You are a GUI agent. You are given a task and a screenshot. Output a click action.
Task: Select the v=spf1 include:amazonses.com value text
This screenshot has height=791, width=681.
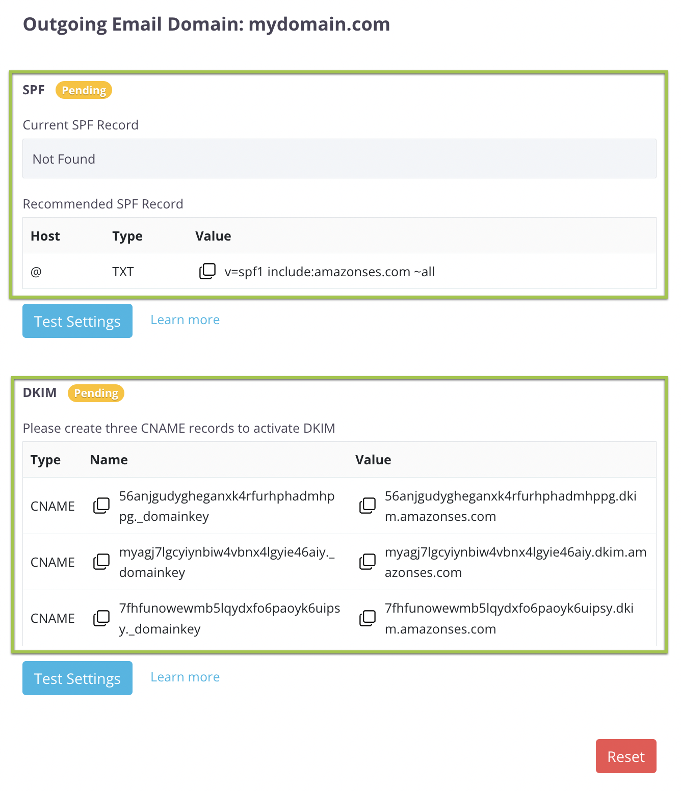pyautogui.click(x=329, y=272)
